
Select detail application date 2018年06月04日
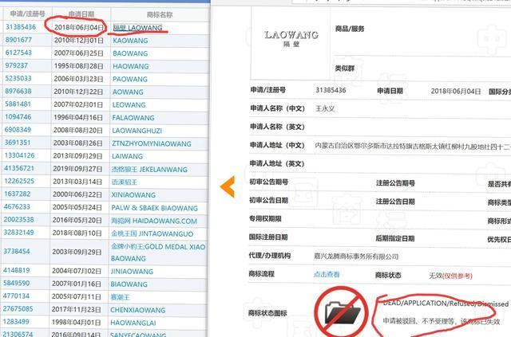tap(456, 91)
